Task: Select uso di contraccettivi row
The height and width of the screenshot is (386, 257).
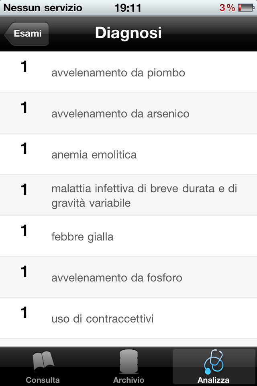Action: (x=128, y=318)
